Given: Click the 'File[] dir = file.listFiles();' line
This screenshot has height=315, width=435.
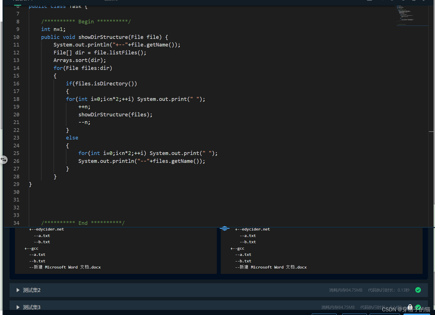Looking at the screenshot, I should coord(100,53).
